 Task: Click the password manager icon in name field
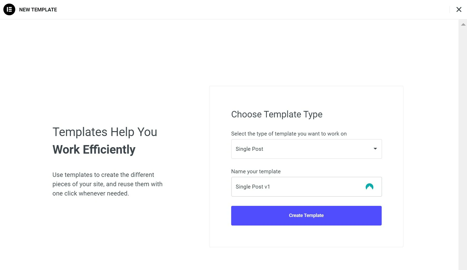coord(369,187)
